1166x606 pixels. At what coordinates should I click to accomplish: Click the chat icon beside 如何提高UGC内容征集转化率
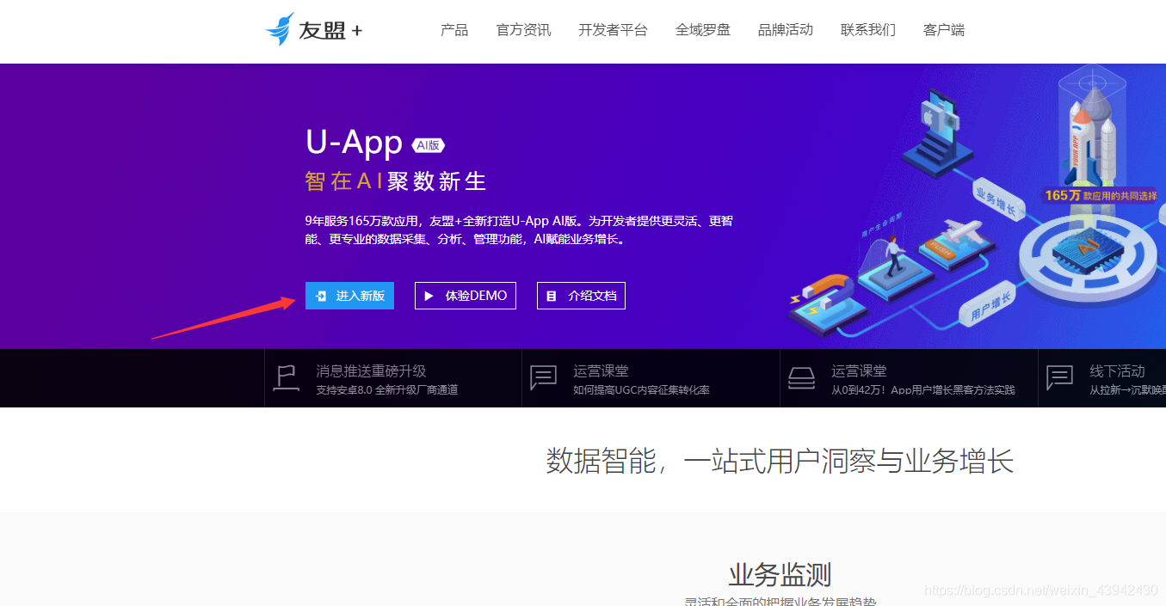coord(543,378)
